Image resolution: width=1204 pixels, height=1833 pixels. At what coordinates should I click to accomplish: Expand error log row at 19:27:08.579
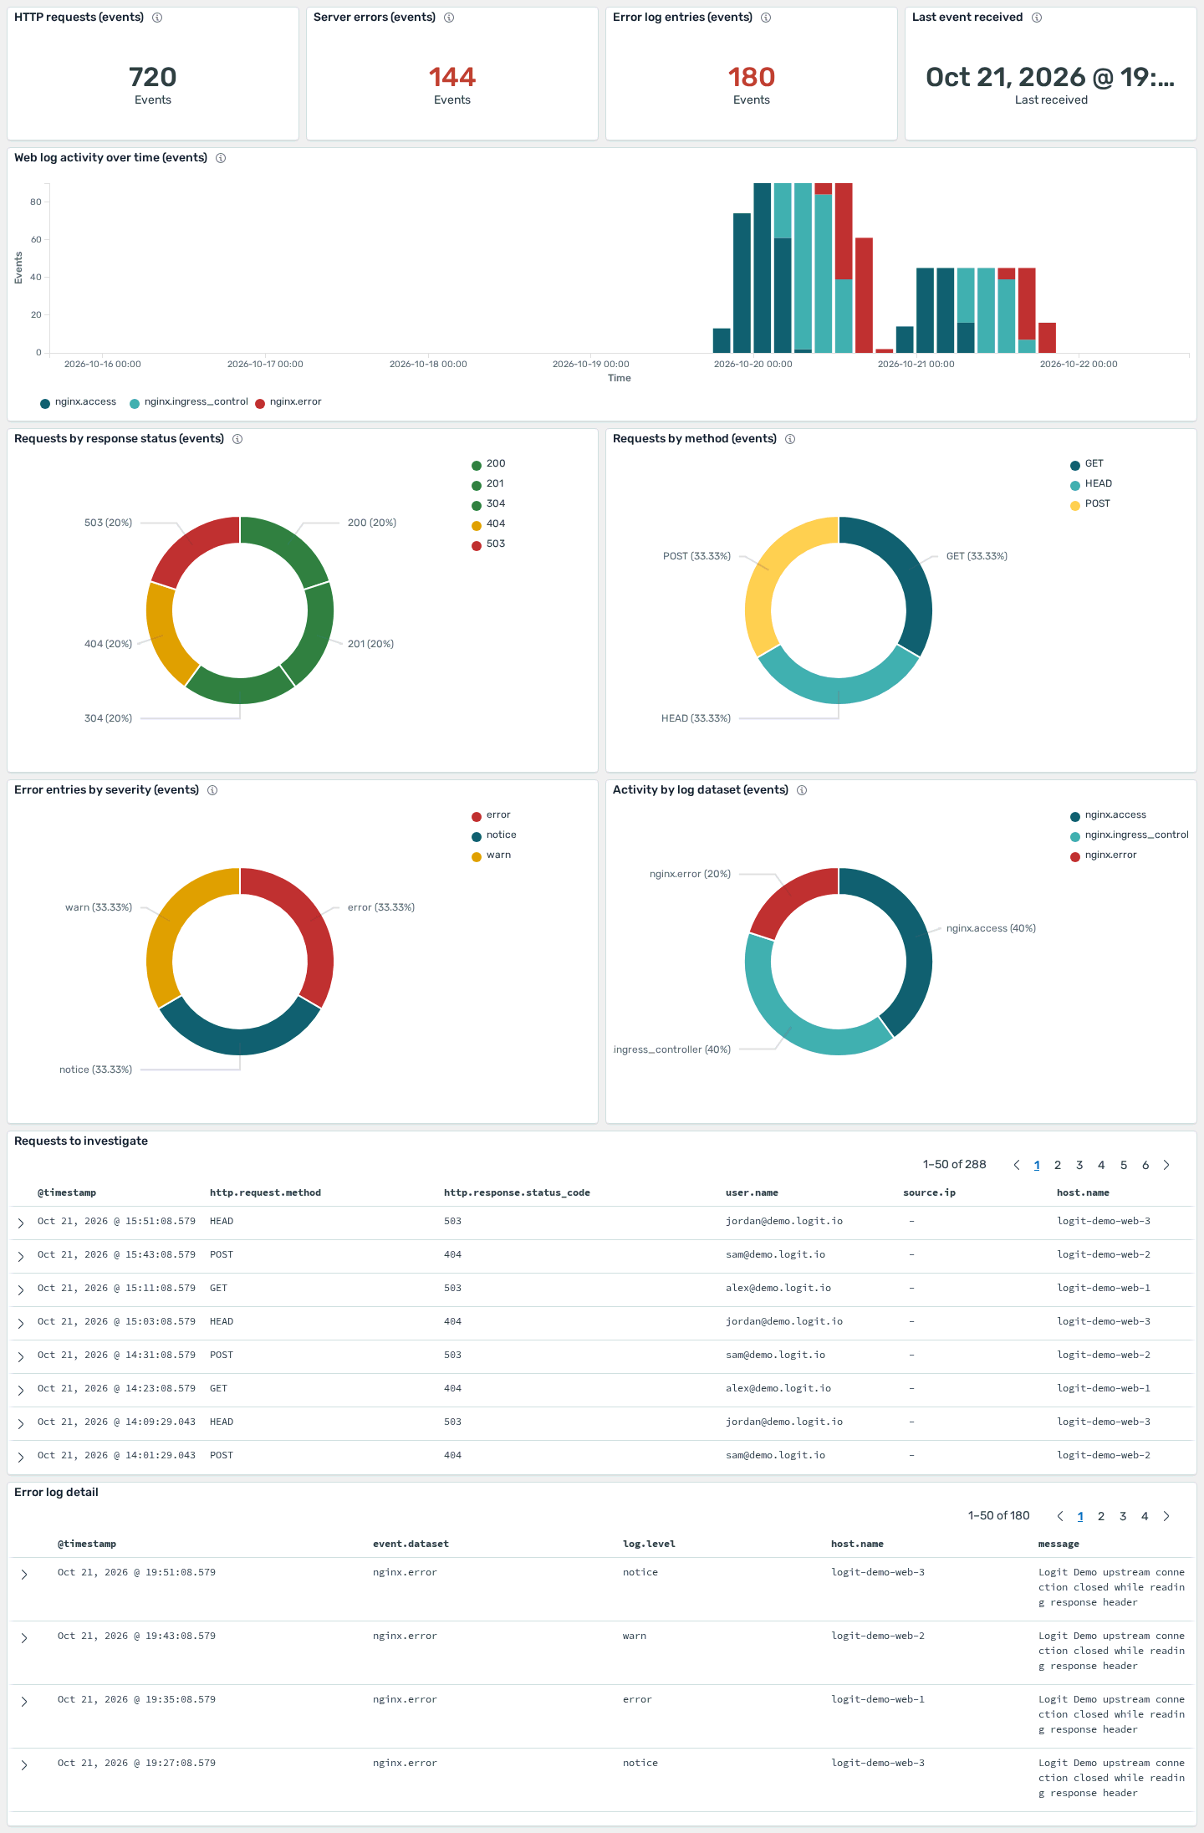(x=24, y=1764)
